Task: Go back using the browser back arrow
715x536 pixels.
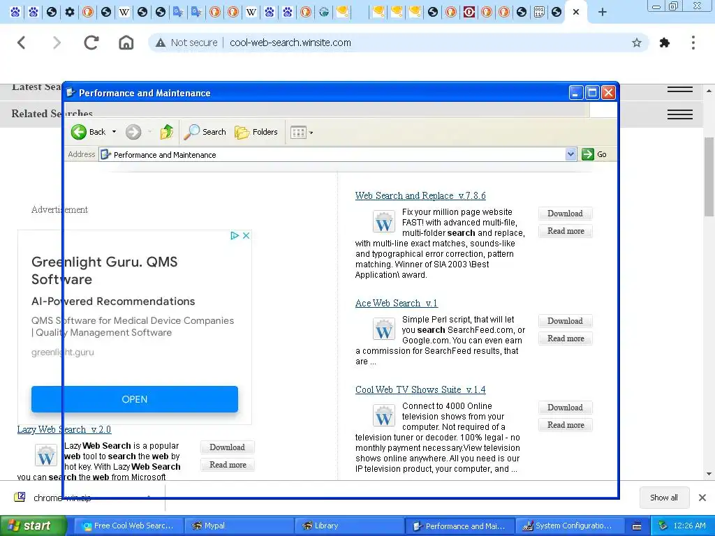Action: pos(22,43)
